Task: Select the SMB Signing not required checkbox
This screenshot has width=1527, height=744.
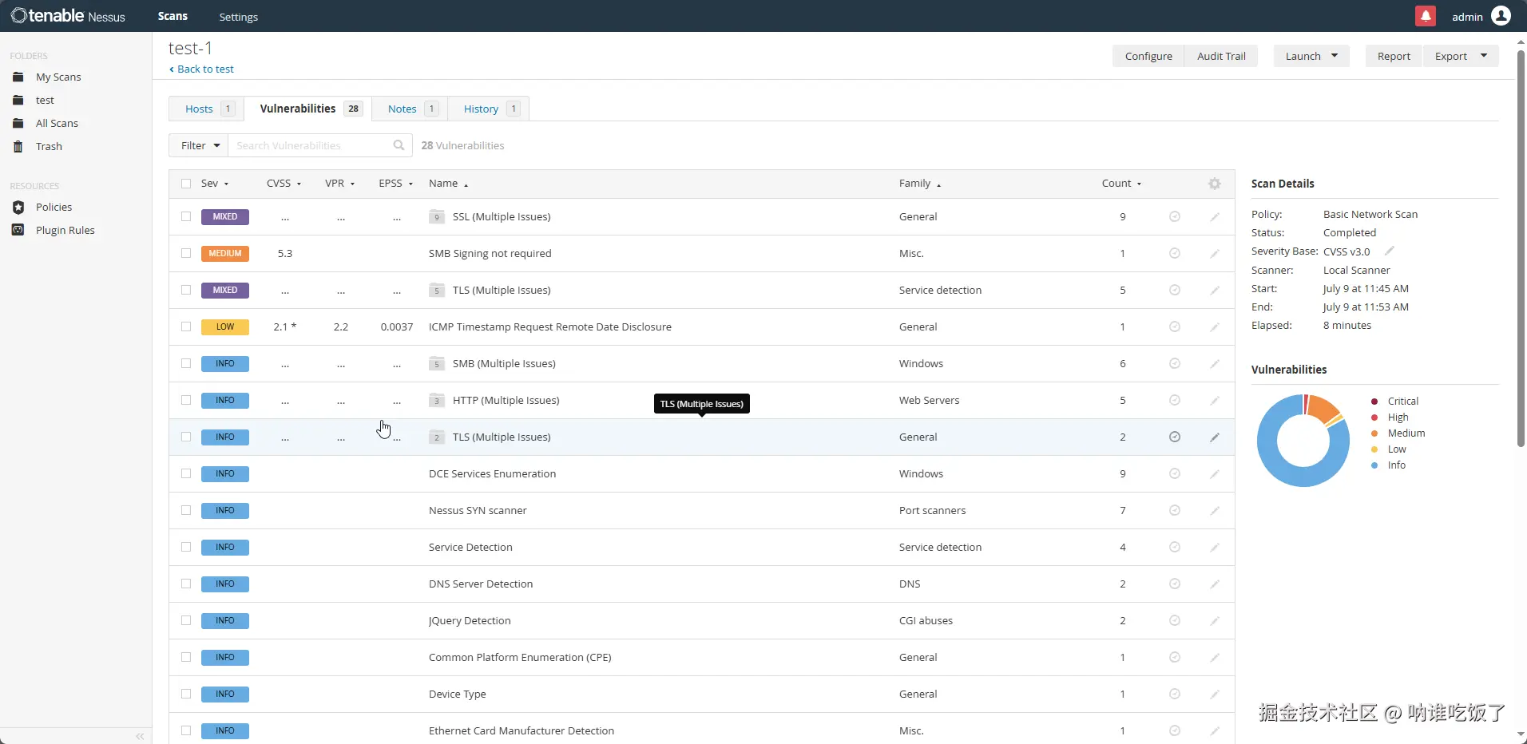Action: pyautogui.click(x=186, y=253)
